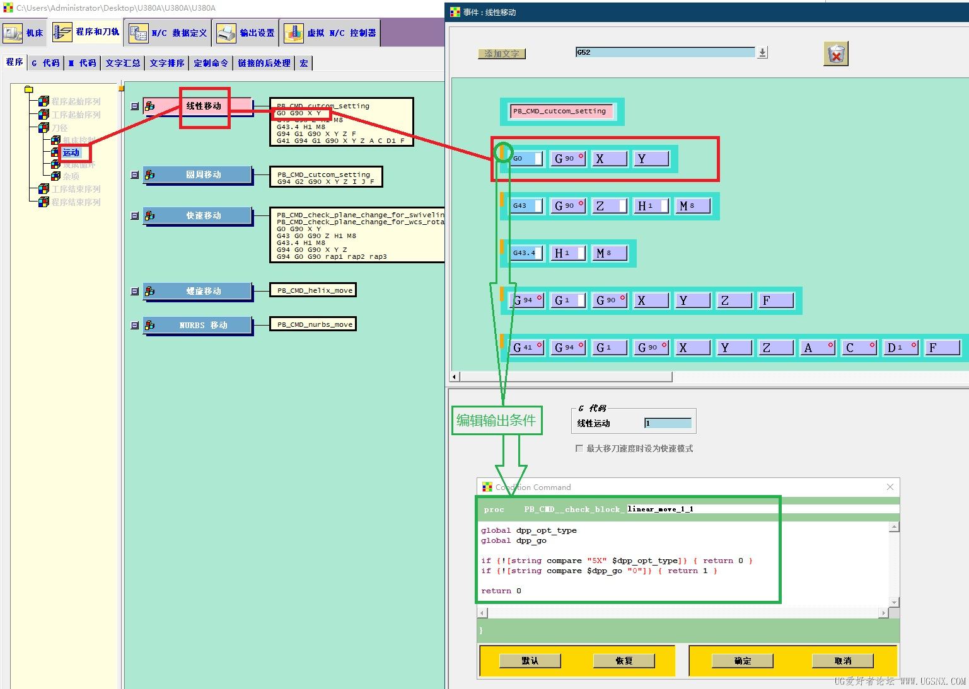Toggle 最大移刀速度时设为快速模式 checkbox

579,448
